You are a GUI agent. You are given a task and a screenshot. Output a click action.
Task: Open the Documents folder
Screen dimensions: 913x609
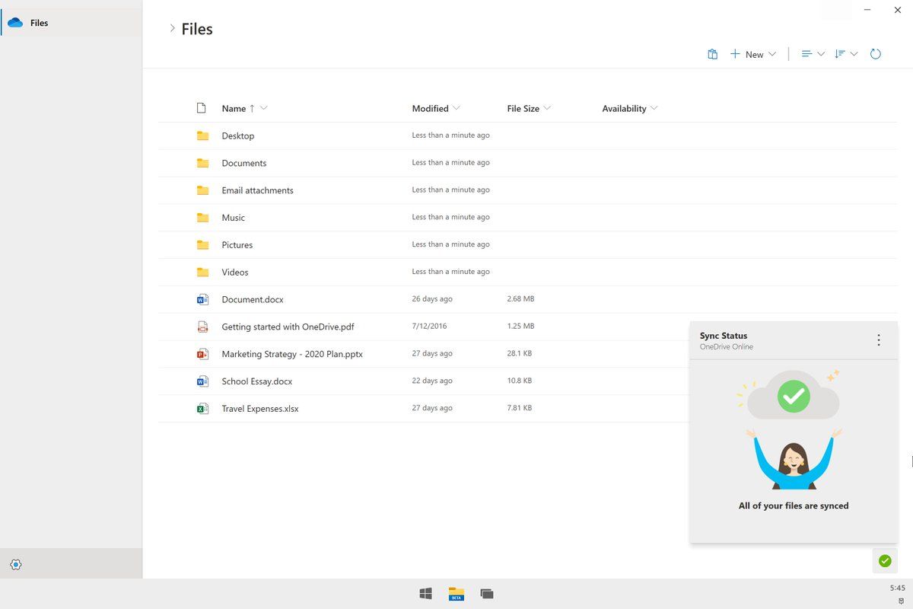[243, 163]
